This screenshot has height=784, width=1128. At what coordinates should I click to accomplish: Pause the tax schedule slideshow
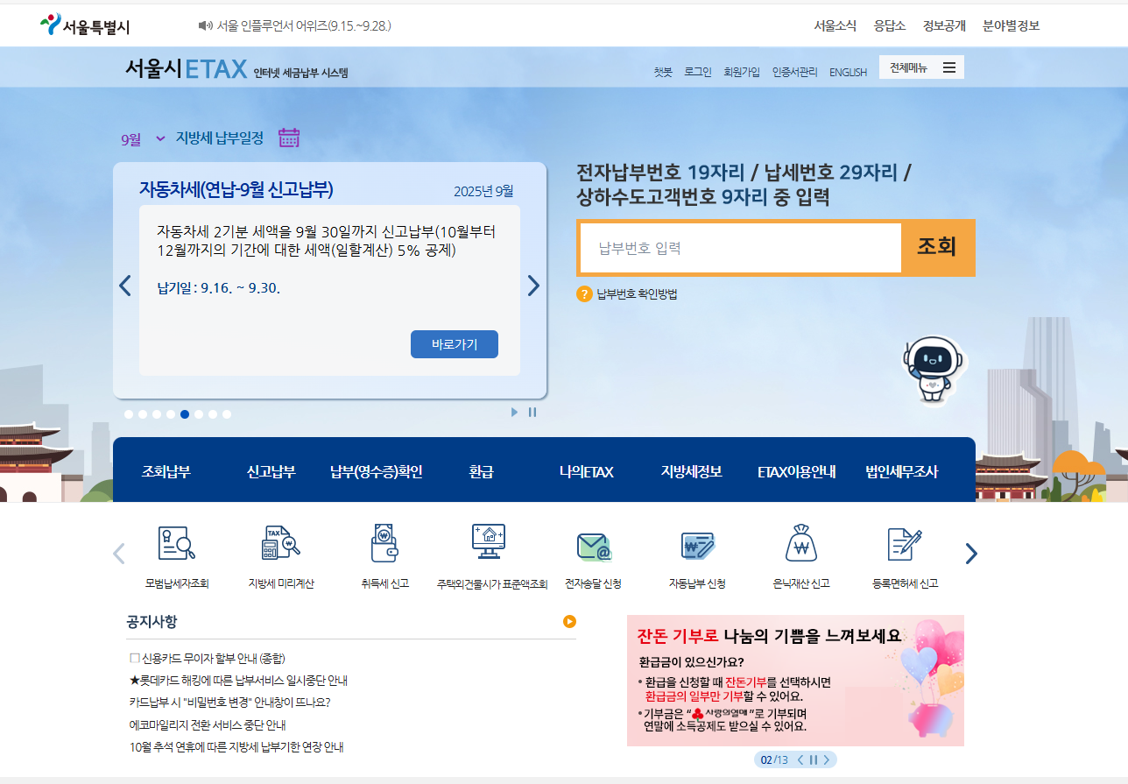pos(532,413)
